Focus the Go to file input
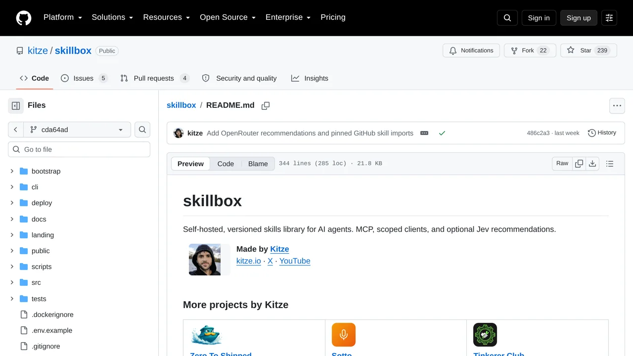The width and height of the screenshot is (633, 356). coord(79,149)
